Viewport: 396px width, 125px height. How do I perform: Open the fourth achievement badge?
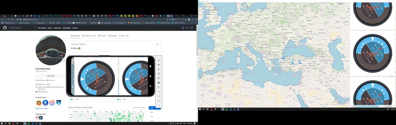(x=58, y=103)
